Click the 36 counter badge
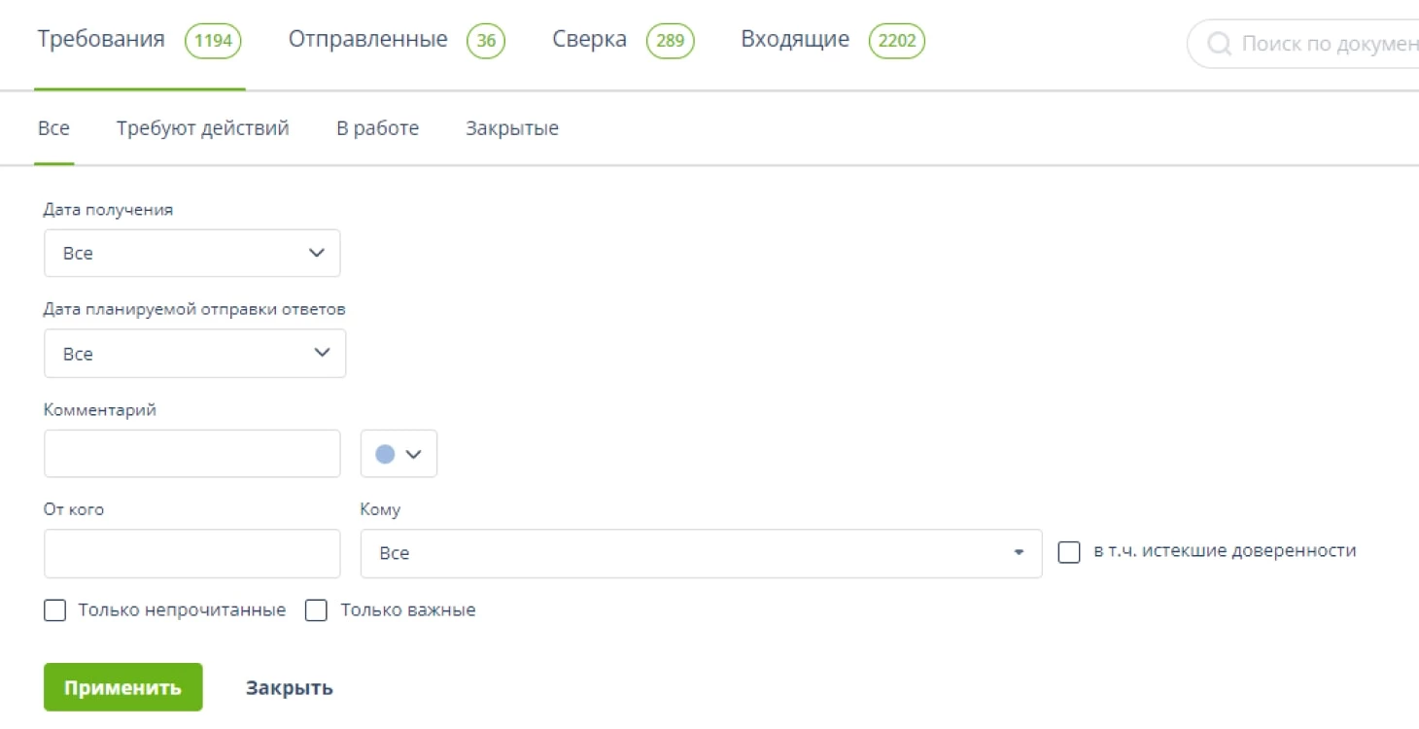Screen dimensions: 1419x729 point(486,42)
